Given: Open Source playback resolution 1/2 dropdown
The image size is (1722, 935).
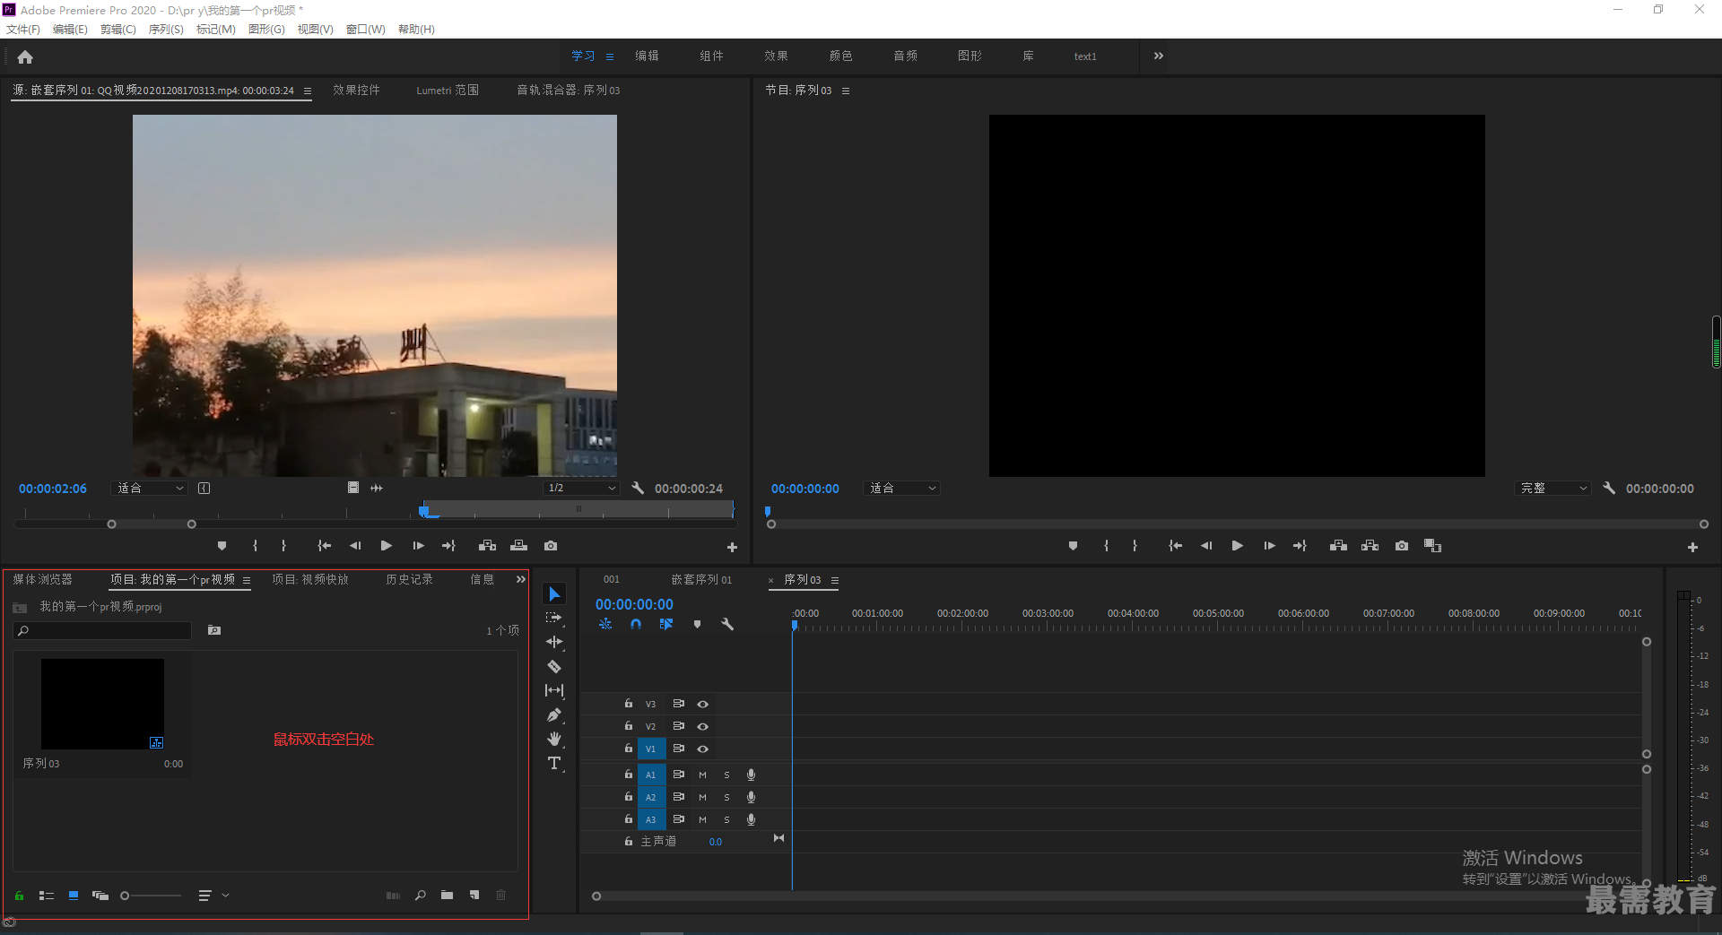Looking at the screenshot, I should tap(581, 488).
